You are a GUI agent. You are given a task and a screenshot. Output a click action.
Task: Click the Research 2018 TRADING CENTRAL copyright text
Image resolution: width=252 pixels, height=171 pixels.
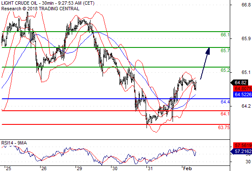click(40, 9)
